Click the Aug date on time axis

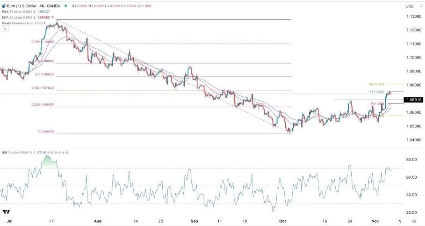pyautogui.click(x=98, y=221)
